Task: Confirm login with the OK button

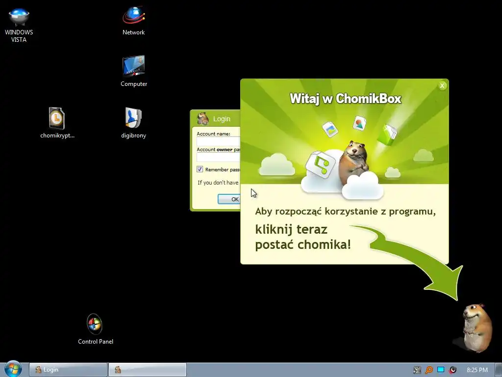Action: (x=229, y=199)
